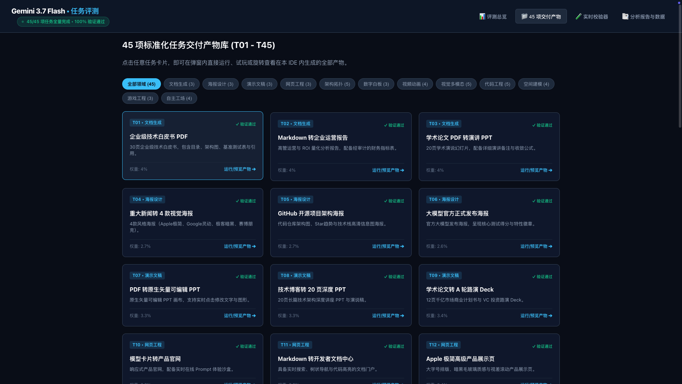Click the T10 • 网页工程 tag

point(147,345)
